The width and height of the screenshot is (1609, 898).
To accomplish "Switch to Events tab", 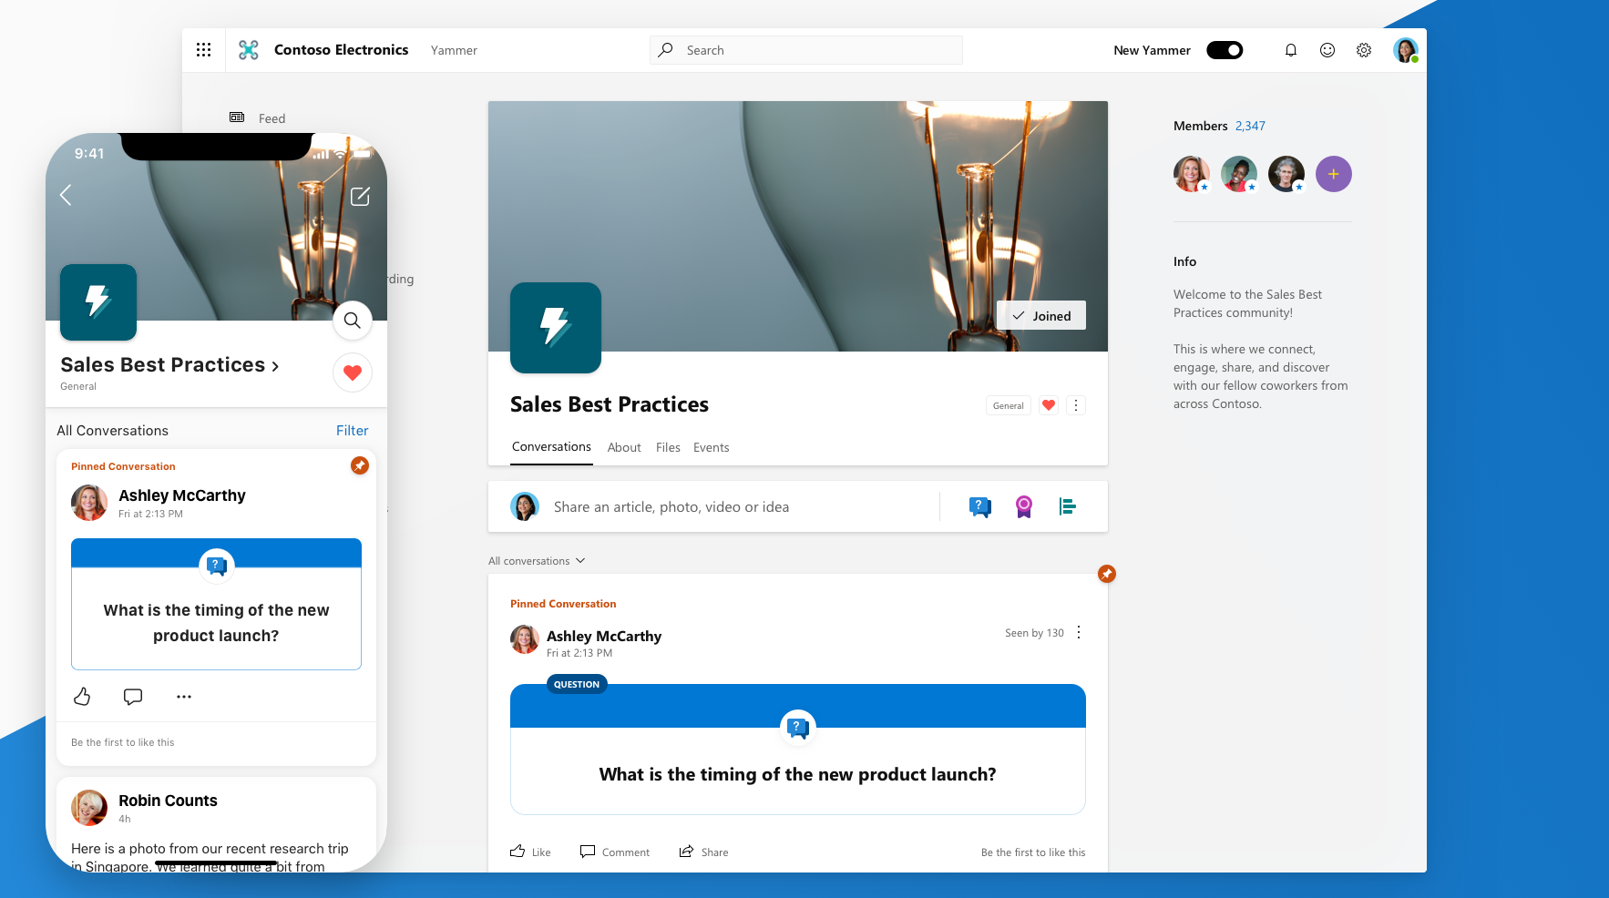I will click(x=711, y=447).
